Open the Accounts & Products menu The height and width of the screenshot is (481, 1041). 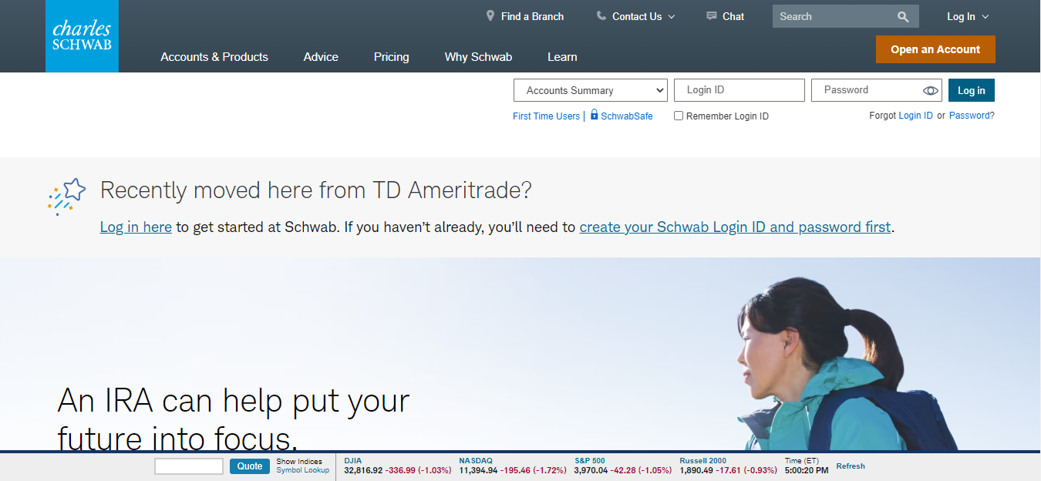(x=214, y=57)
